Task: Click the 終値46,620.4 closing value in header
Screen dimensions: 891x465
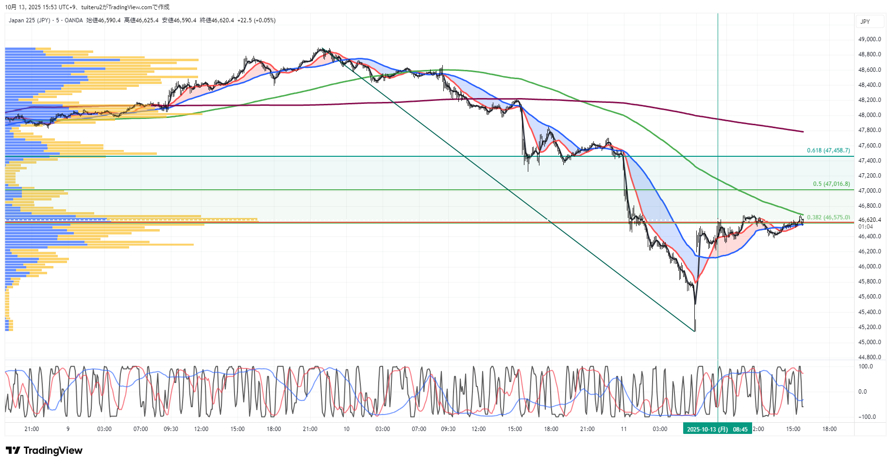Action: click(217, 20)
